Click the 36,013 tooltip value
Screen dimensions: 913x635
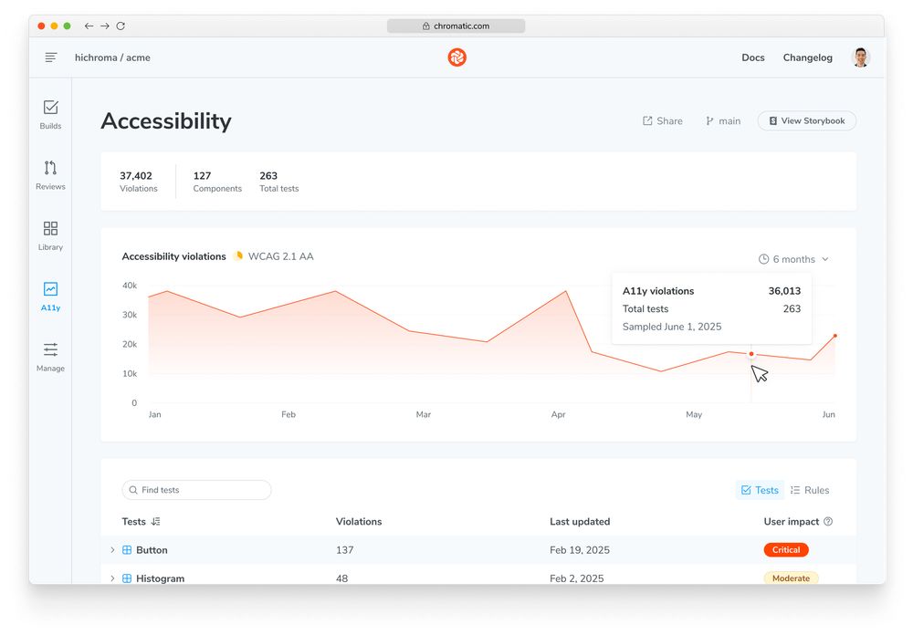(784, 291)
